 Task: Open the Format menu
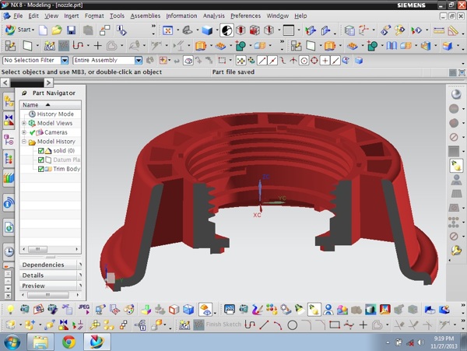point(94,16)
